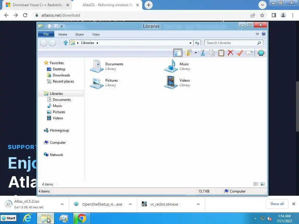This screenshot has width=299, height=224.
Task: Toggle the navigation pane toolbar button
Action: (x=178, y=53)
